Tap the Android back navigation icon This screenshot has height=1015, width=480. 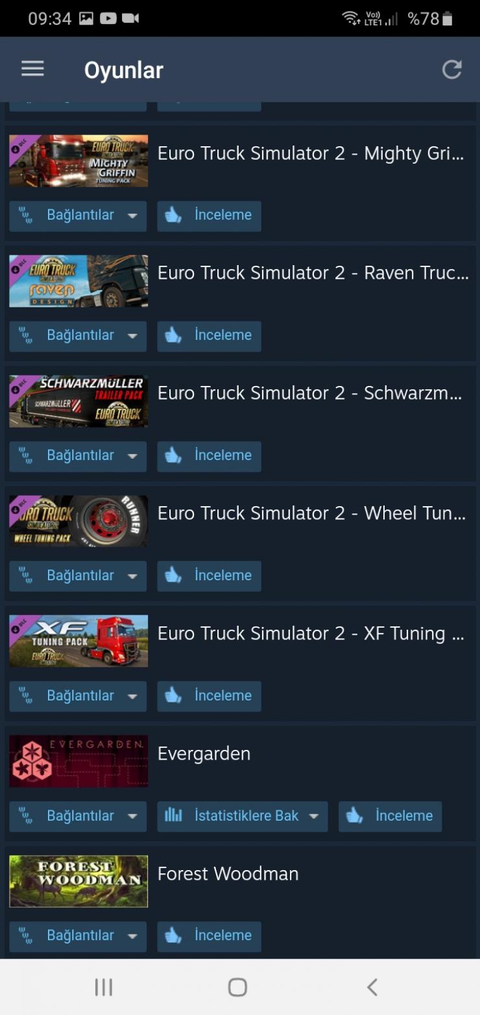[x=372, y=987]
